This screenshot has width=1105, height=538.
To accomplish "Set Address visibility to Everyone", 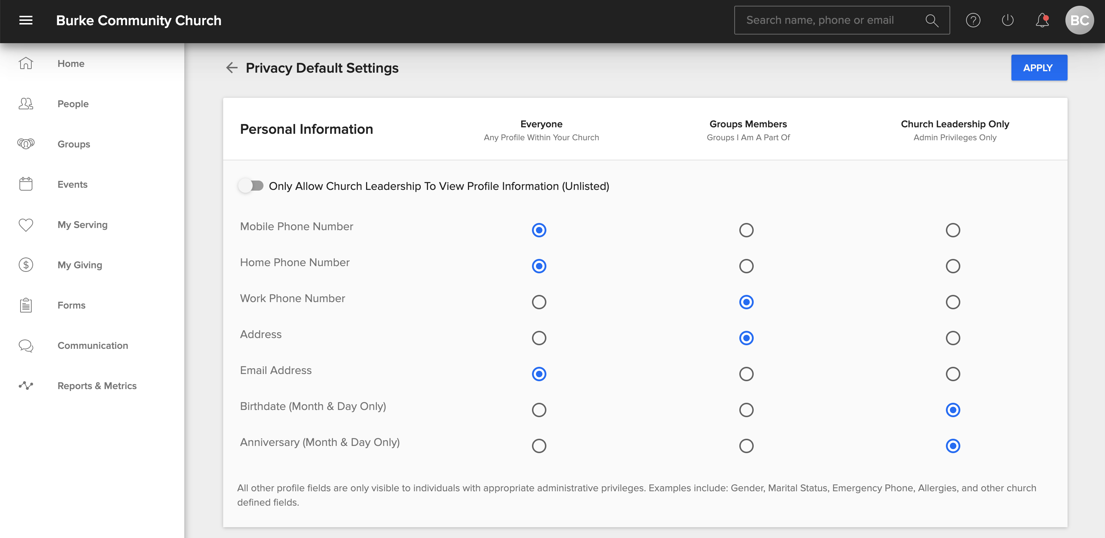I will tap(539, 338).
